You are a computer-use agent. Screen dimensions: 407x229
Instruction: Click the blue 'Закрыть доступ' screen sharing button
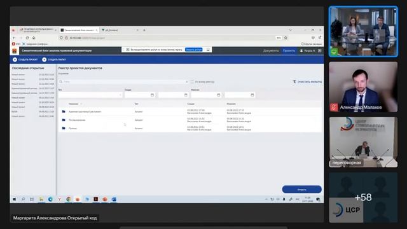[193, 50]
